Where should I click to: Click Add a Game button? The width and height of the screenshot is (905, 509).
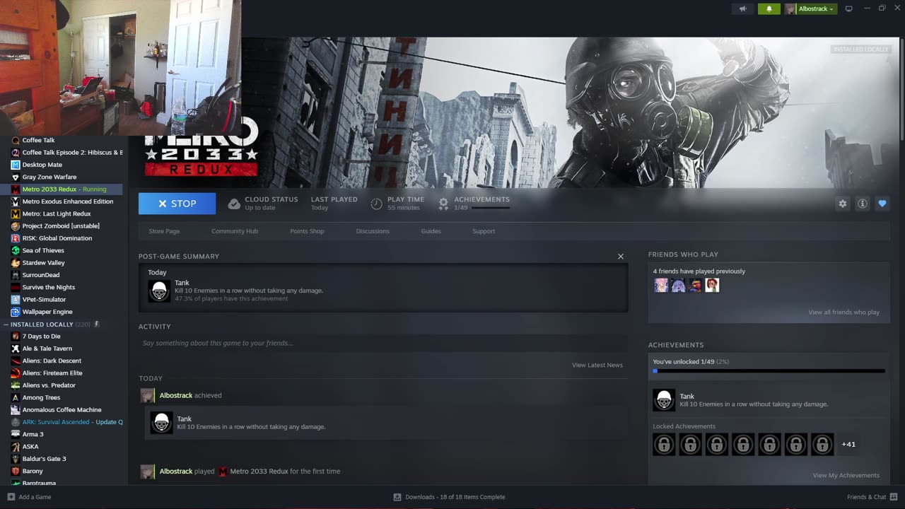(x=29, y=497)
